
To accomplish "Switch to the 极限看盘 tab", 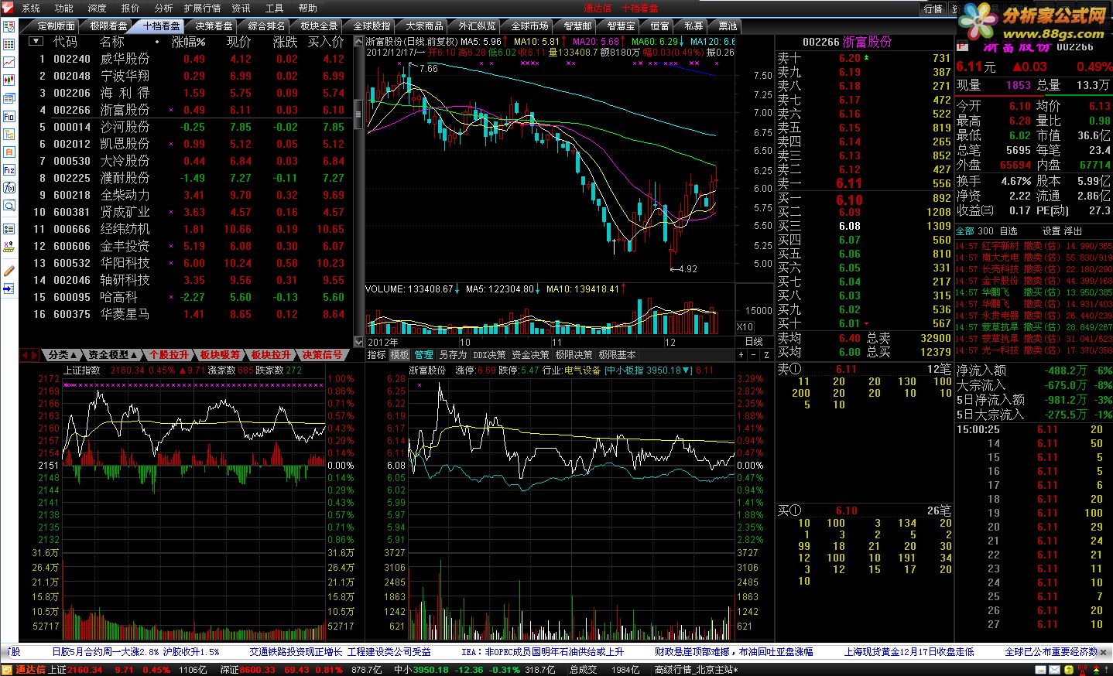I will (x=108, y=26).
